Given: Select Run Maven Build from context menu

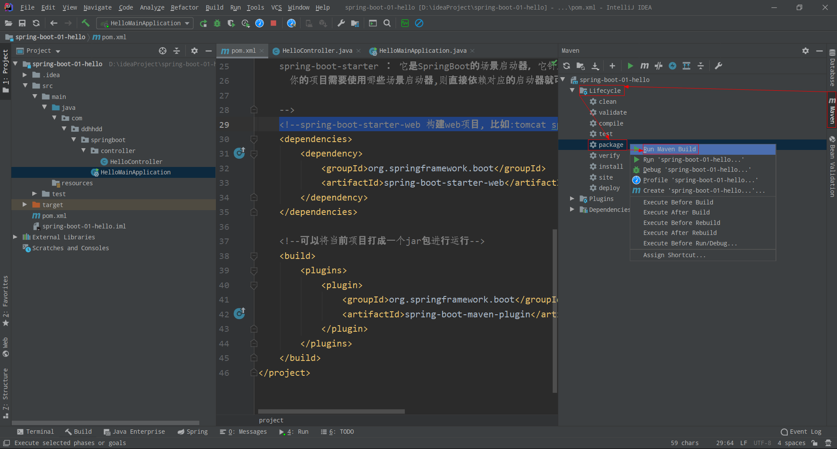Looking at the screenshot, I should click(670, 149).
